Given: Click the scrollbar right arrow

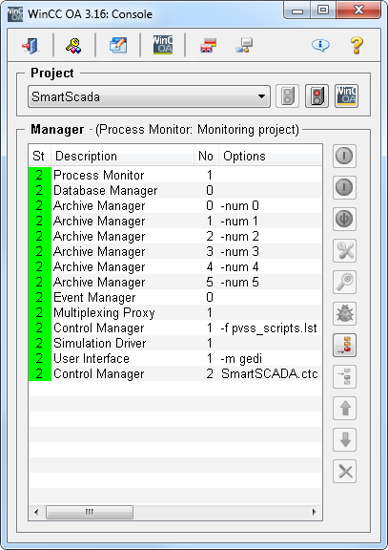Looking at the screenshot, I should tap(314, 512).
